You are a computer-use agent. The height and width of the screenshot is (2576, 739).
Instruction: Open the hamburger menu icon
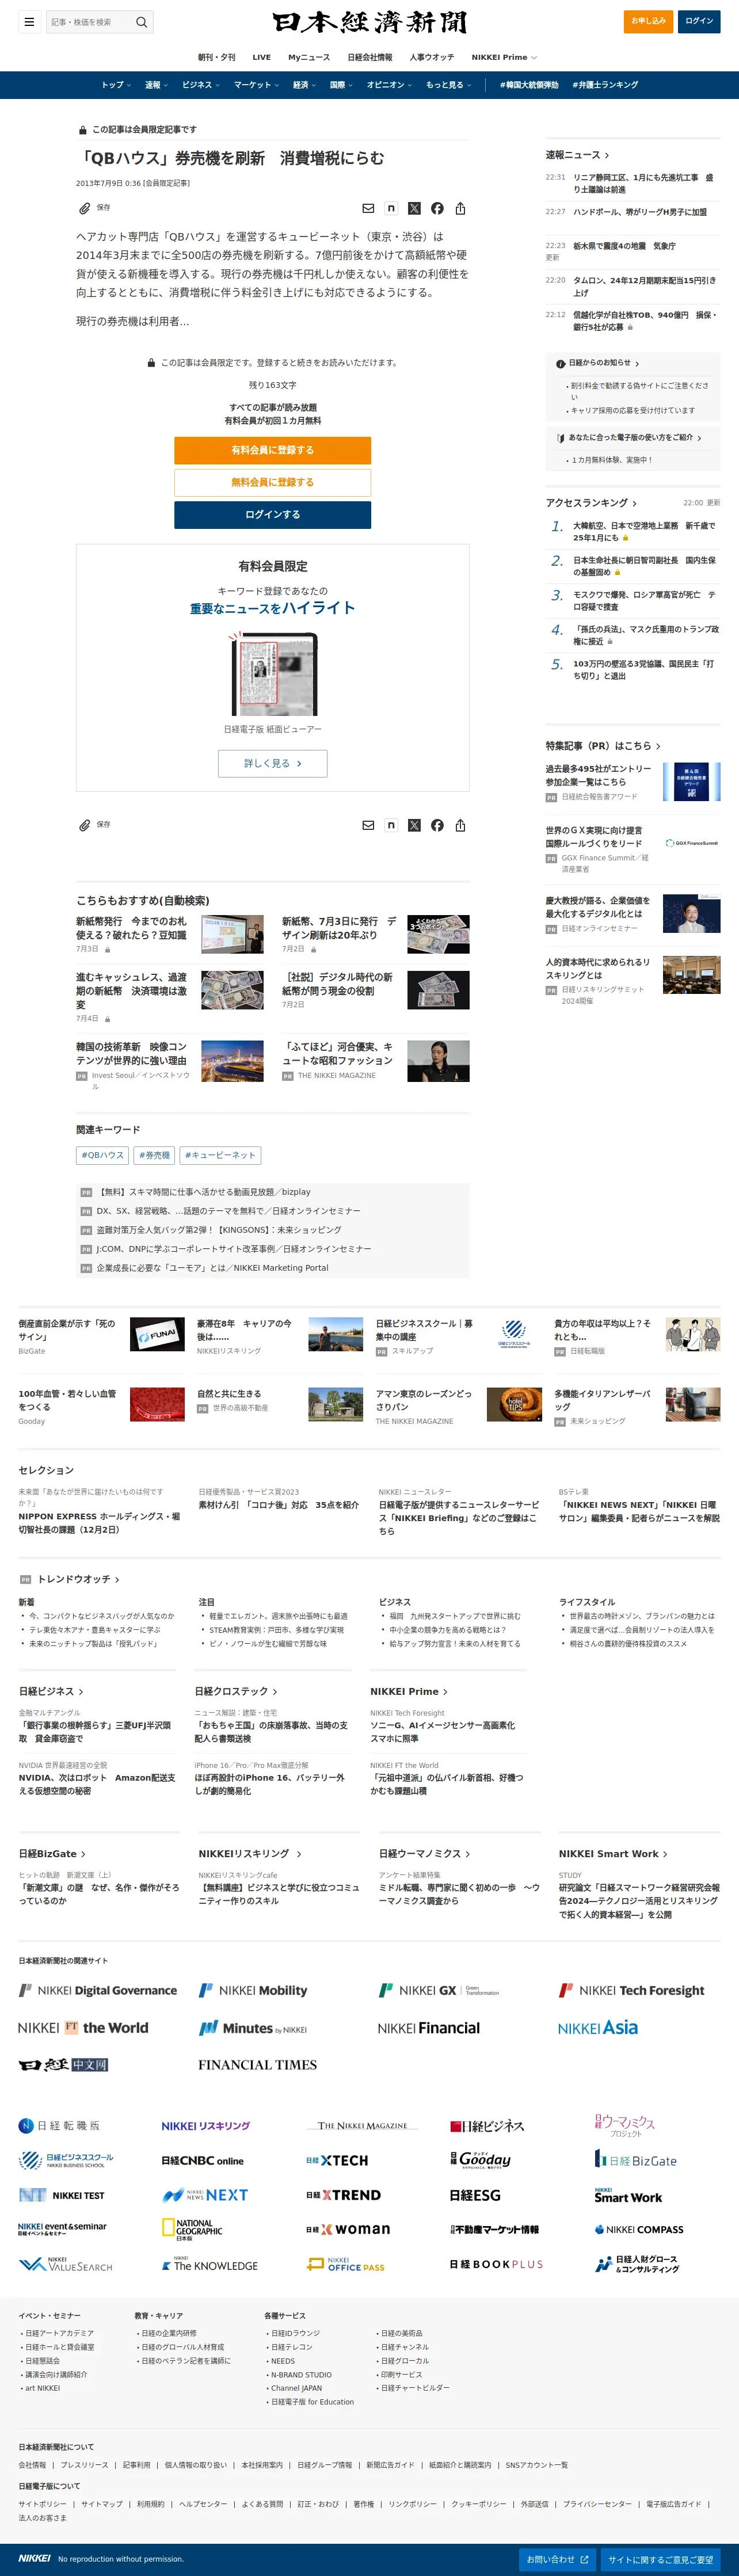click(x=29, y=21)
